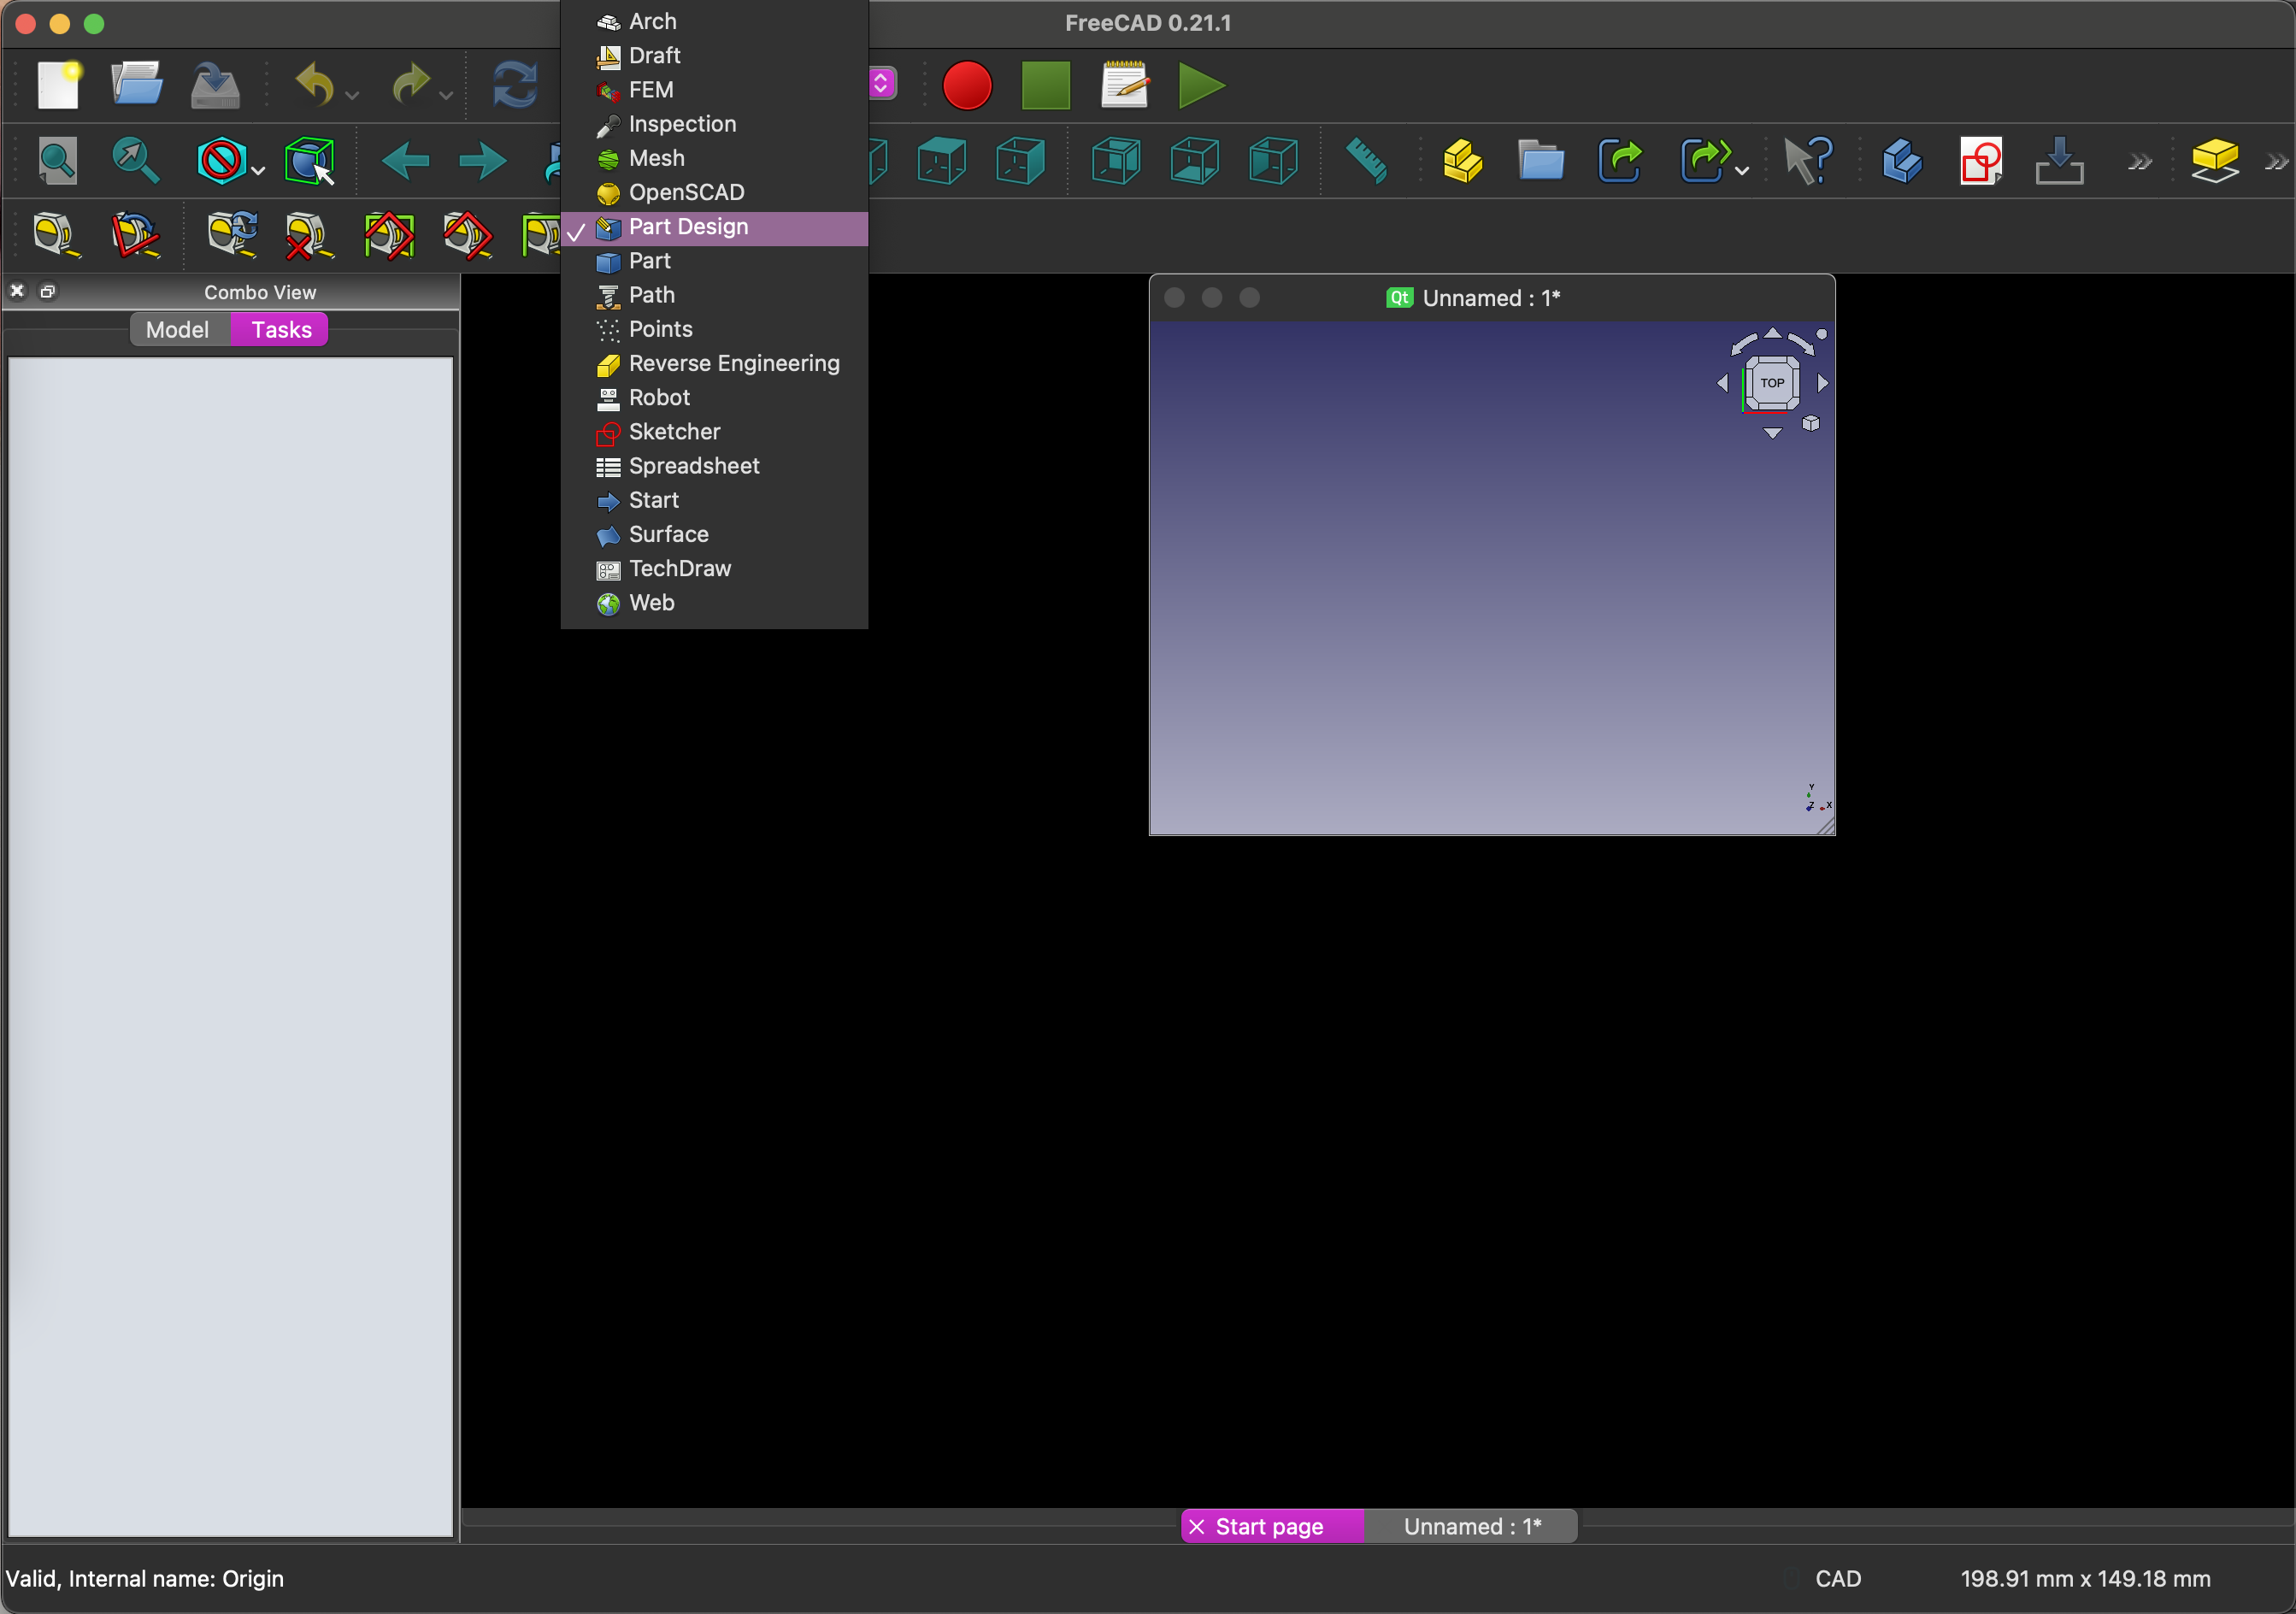Choose the Path workbench
2296x1614 pixels.
(x=714, y=295)
